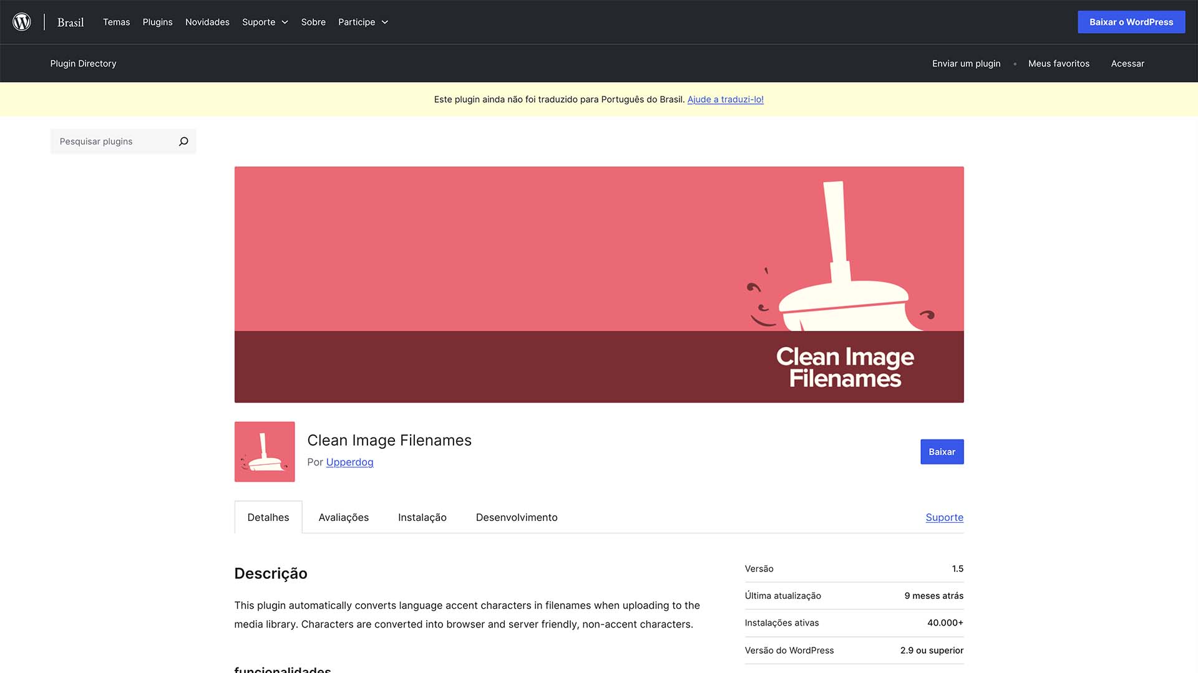Click the Última atualização label
Screen dimensions: 1198x673
[783, 596]
